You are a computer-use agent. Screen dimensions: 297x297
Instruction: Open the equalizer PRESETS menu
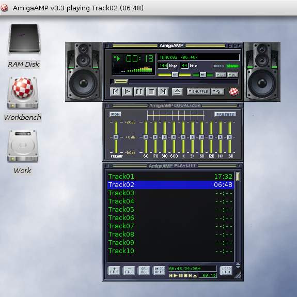pos(225,114)
